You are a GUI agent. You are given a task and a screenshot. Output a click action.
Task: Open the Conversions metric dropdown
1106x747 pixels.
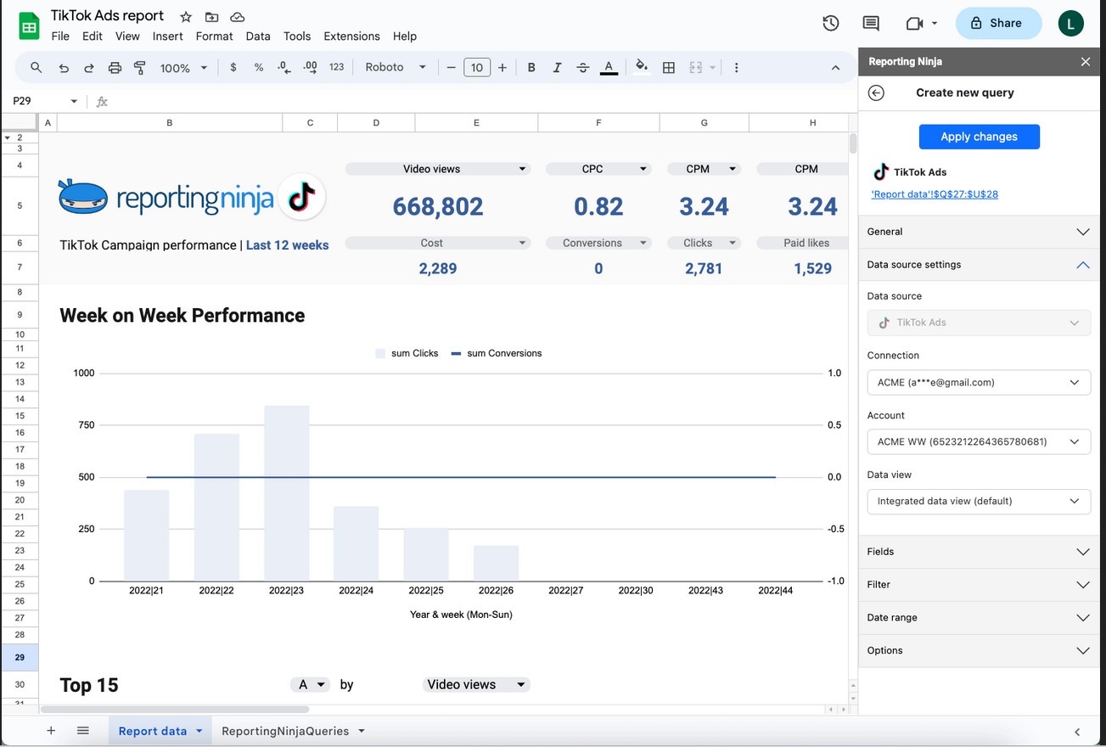point(598,243)
